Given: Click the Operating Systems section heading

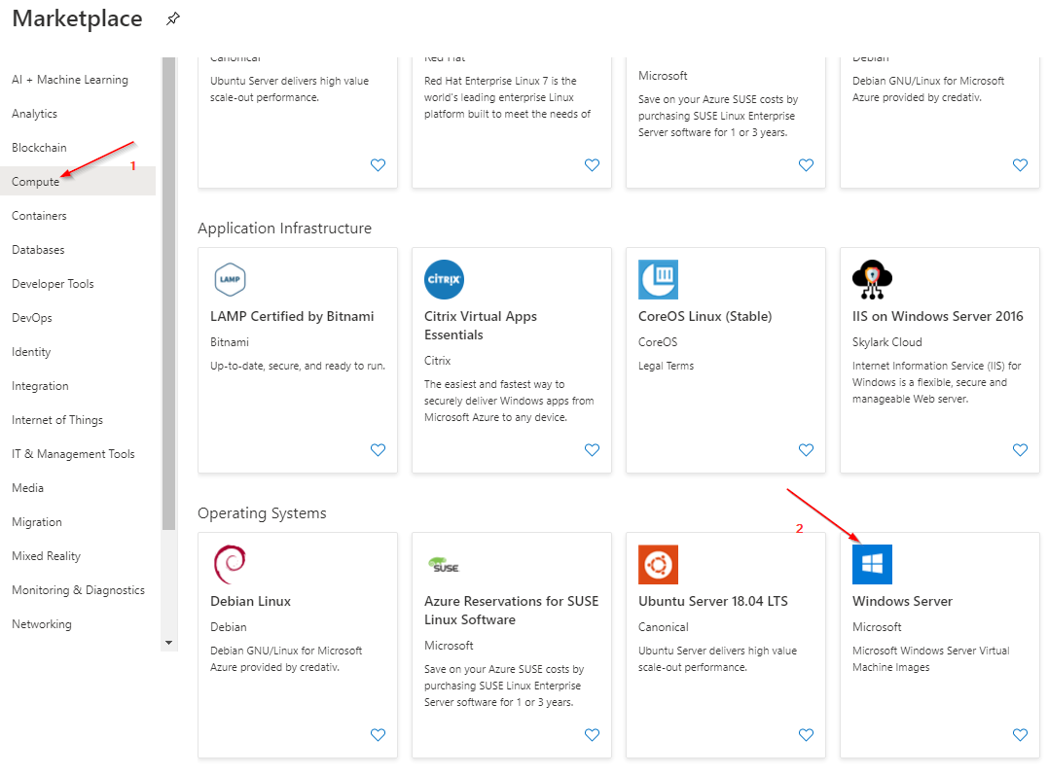Looking at the screenshot, I should 262,513.
